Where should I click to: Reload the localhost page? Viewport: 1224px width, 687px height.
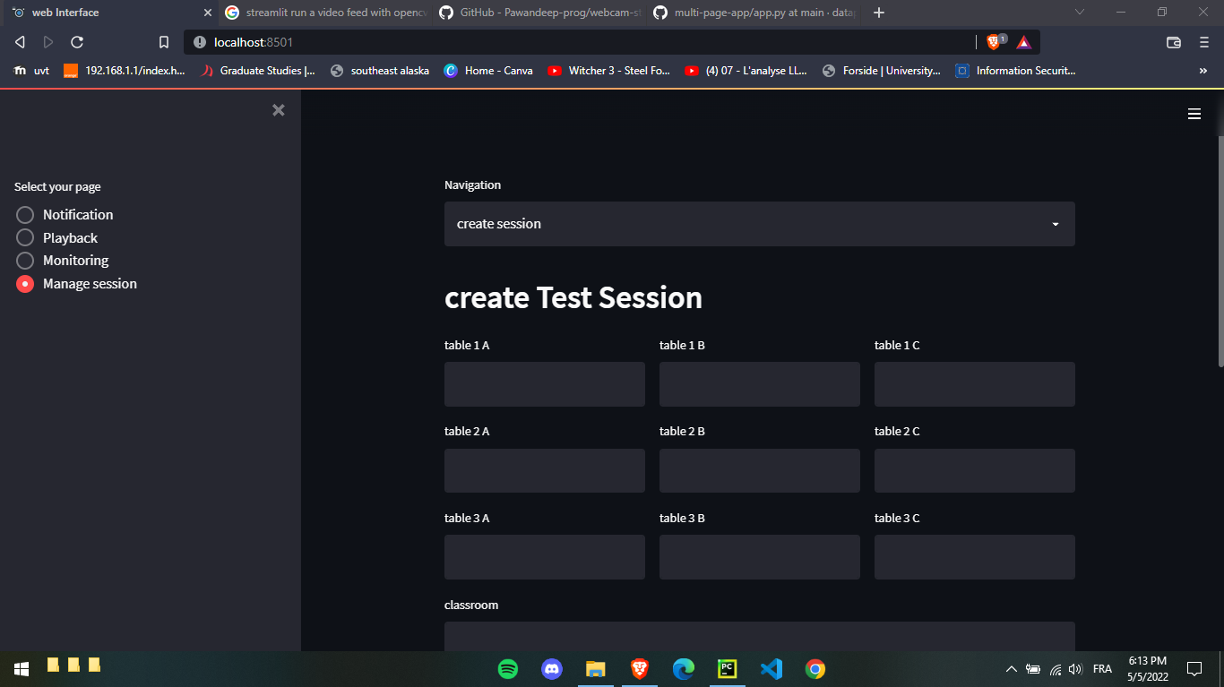pyautogui.click(x=77, y=42)
